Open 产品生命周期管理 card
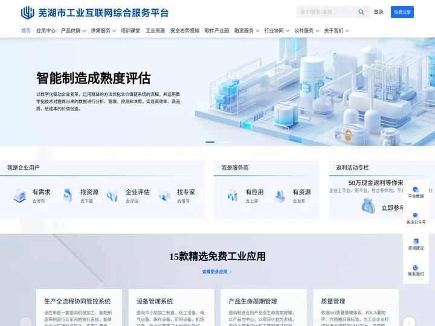The width and height of the screenshot is (435, 326). coord(263,308)
